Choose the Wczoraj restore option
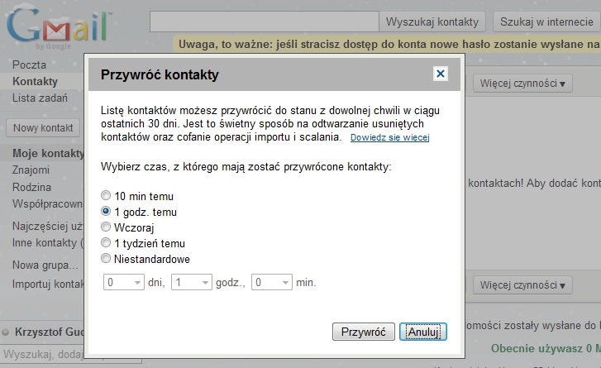 click(105, 227)
